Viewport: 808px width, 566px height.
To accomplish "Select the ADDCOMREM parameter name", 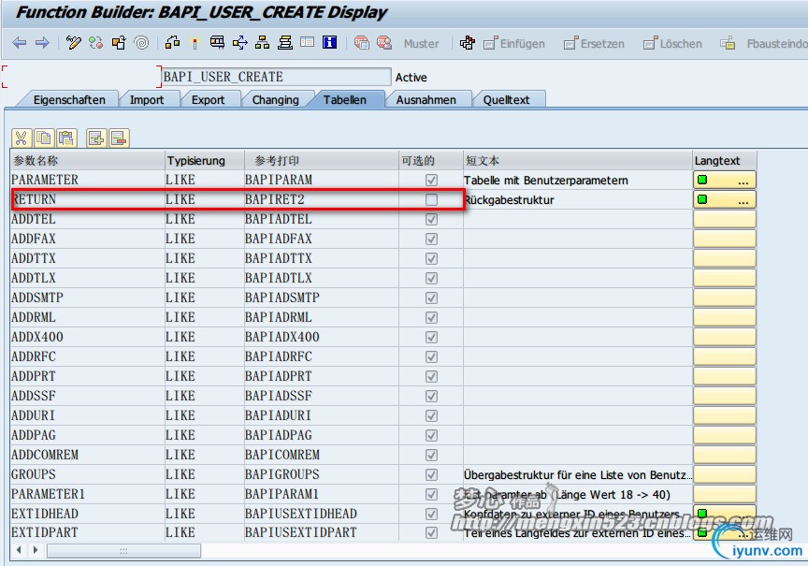I will (x=88, y=455).
